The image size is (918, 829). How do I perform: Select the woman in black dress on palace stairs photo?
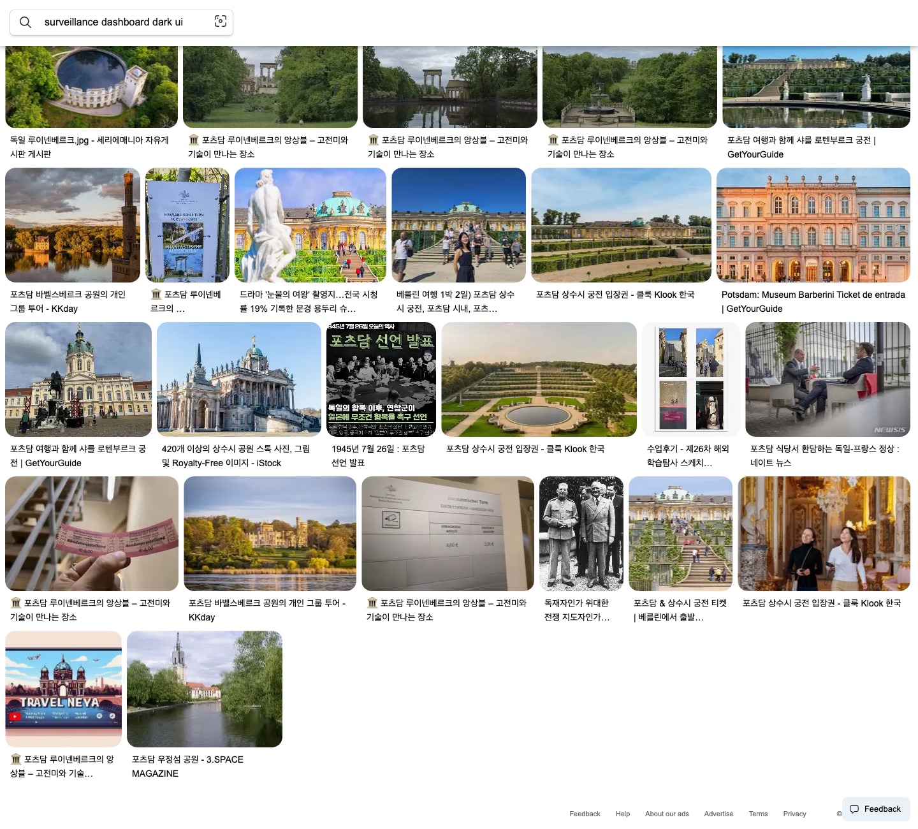tap(459, 225)
